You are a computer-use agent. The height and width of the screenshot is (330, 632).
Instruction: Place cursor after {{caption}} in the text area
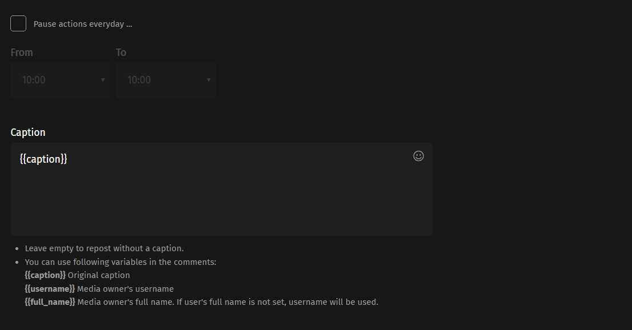coord(68,159)
